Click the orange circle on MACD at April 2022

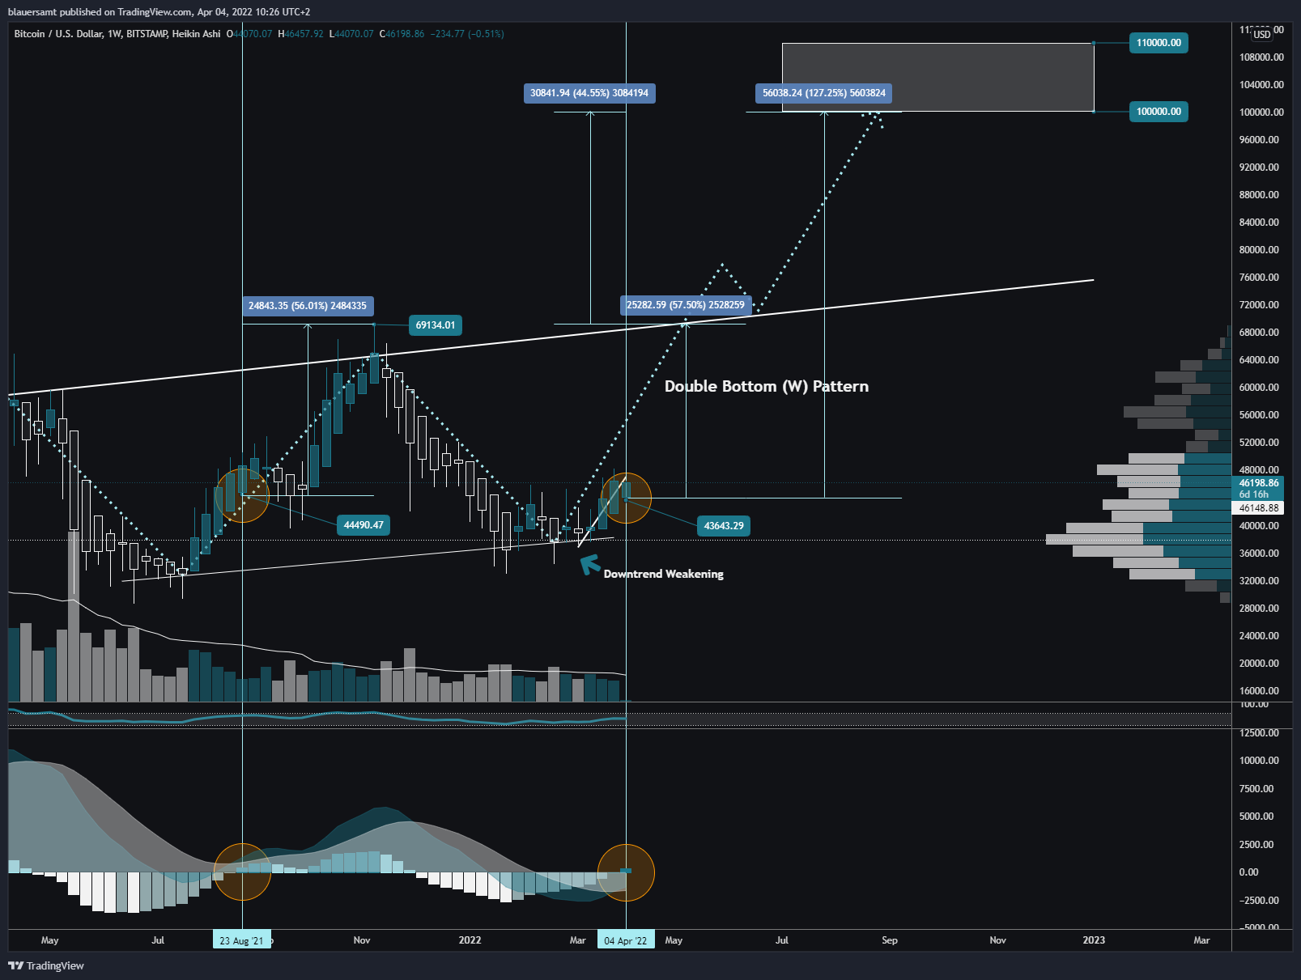click(626, 872)
